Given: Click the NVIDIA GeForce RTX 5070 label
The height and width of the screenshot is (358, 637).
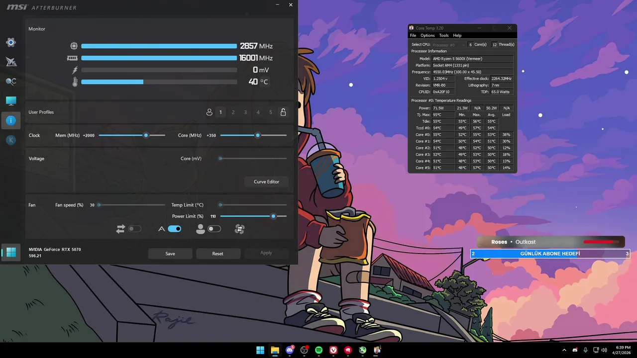Looking at the screenshot, I should [x=55, y=249].
